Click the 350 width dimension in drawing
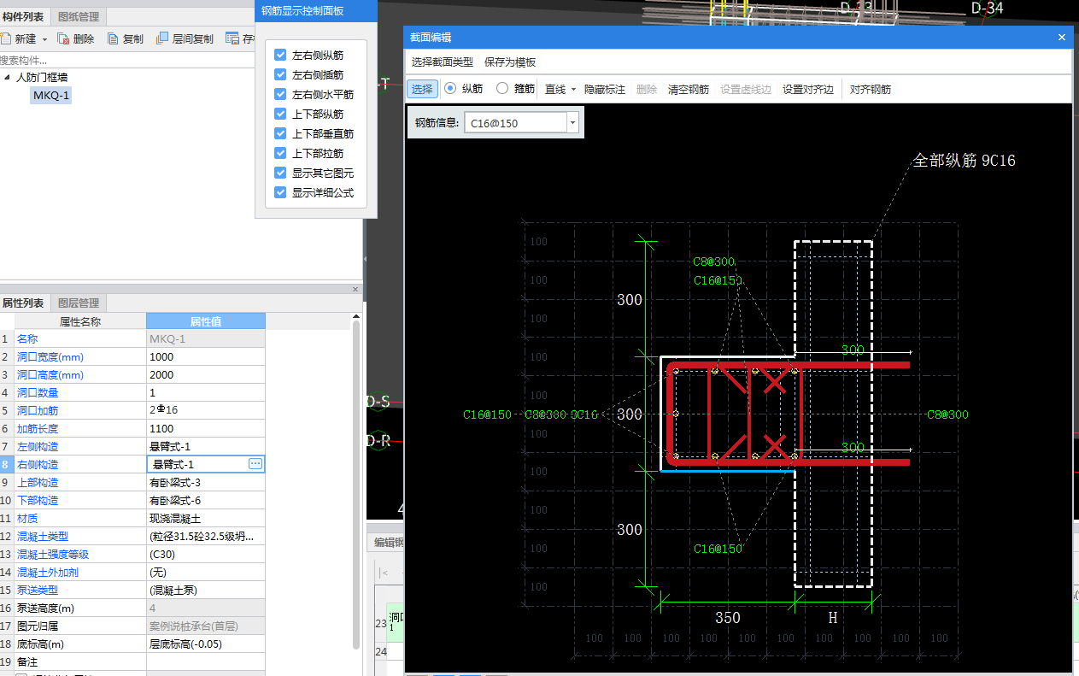1079x676 pixels. pyautogui.click(x=728, y=617)
